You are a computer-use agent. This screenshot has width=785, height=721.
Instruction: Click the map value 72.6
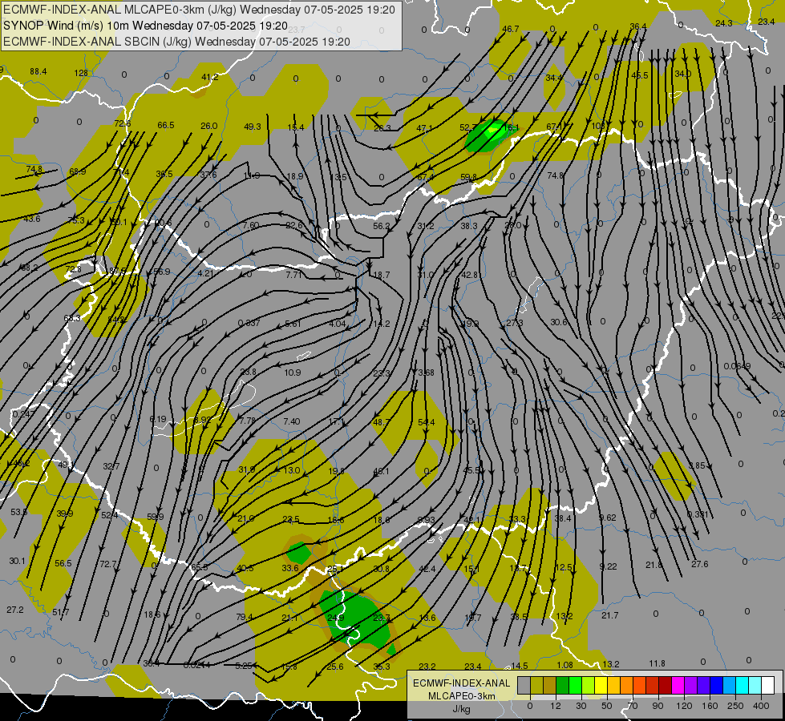pyautogui.click(x=122, y=123)
